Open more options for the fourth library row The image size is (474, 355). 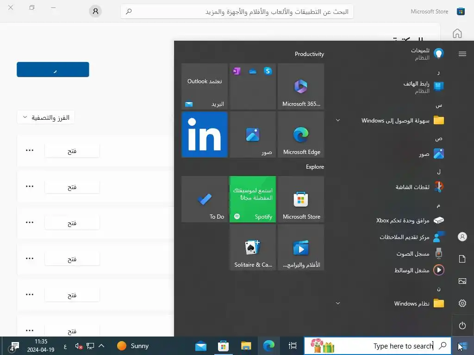[x=30, y=258]
